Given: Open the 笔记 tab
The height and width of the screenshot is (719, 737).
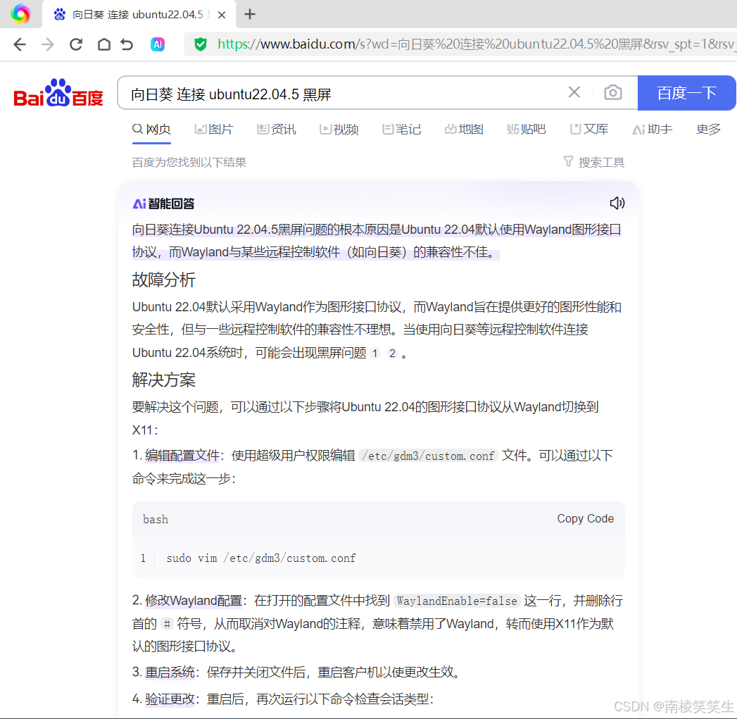Looking at the screenshot, I should (x=401, y=129).
